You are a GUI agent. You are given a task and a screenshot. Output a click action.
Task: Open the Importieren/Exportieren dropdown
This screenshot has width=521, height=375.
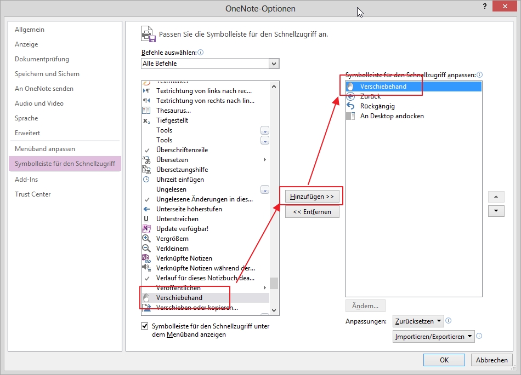coord(434,336)
